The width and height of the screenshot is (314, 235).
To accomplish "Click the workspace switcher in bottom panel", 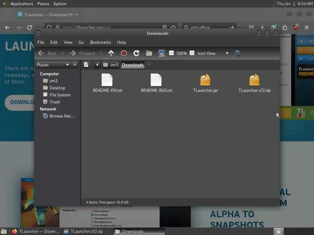I will click(x=278, y=231).
